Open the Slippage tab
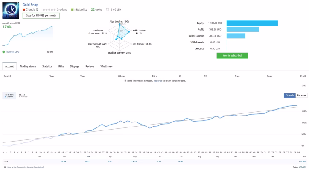Screen dimensions: 309x170 [x=75, y=66]
